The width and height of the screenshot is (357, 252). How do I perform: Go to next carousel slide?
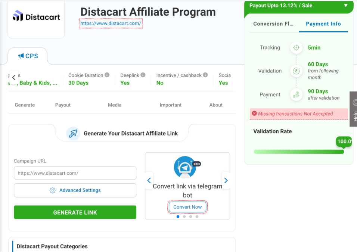tap(226, 181)
